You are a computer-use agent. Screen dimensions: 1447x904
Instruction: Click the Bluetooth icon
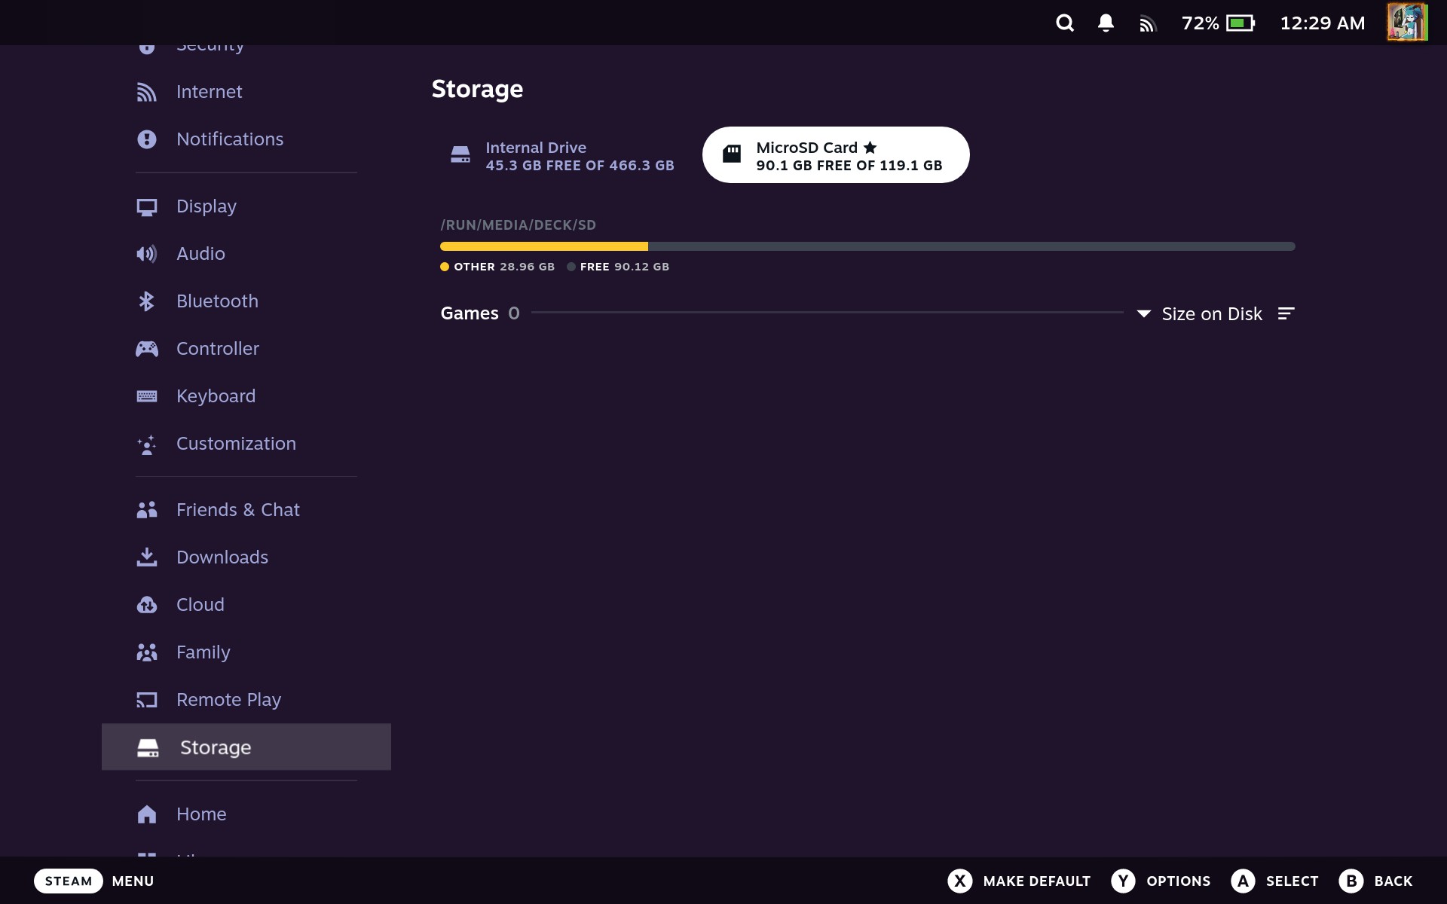[147, 301]
